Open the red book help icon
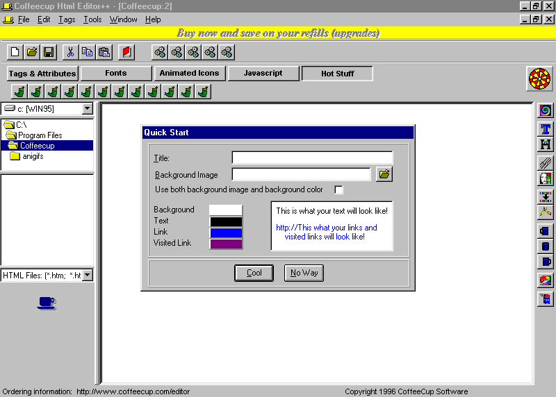556x397 pixels. tap(126, 52)
